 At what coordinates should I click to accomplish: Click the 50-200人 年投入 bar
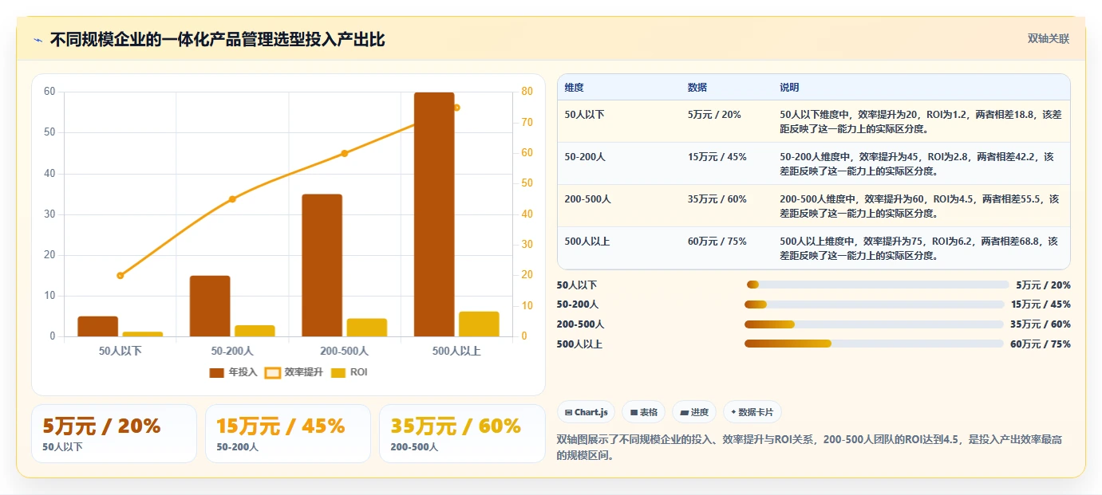(x=210, y=306)
